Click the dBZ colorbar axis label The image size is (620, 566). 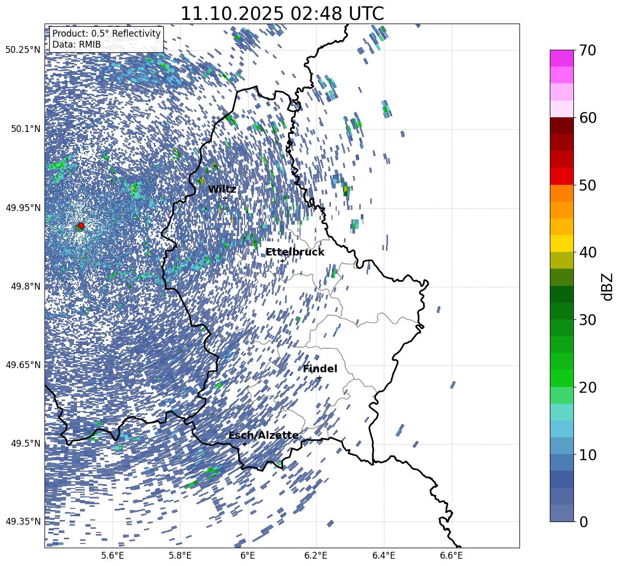click(608, 286)
